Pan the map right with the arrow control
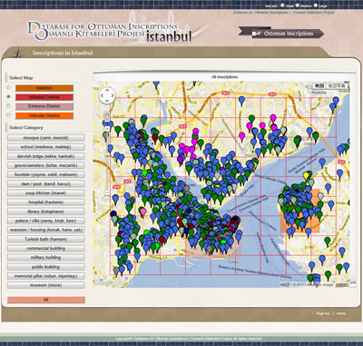The image size is (363, 346). click(112, 95)
